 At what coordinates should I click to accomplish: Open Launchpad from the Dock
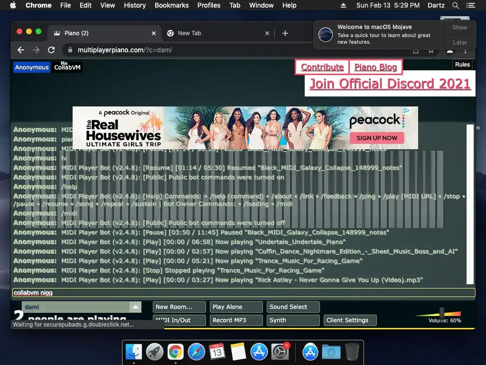point(154,352)
